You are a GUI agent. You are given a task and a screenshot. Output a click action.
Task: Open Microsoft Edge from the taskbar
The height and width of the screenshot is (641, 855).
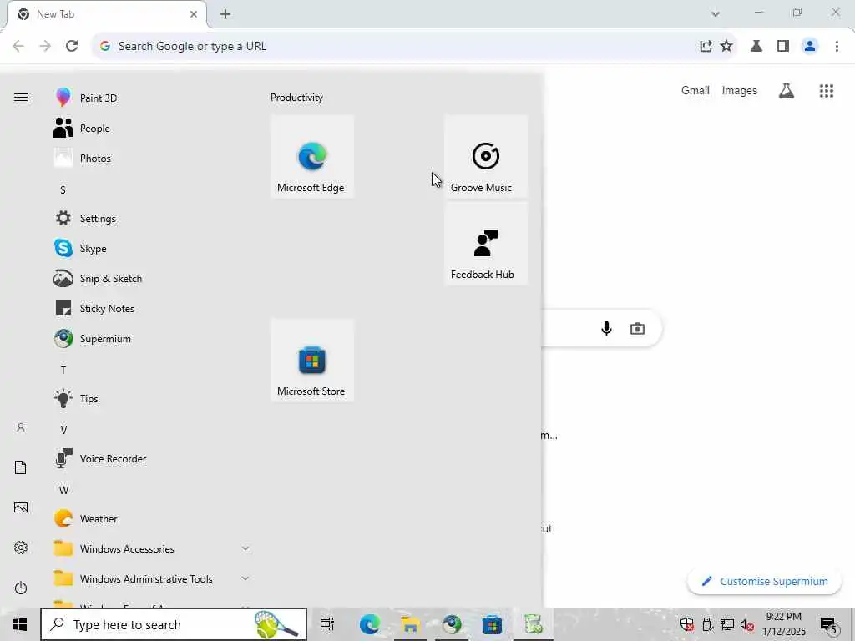[x=369, y=624]
